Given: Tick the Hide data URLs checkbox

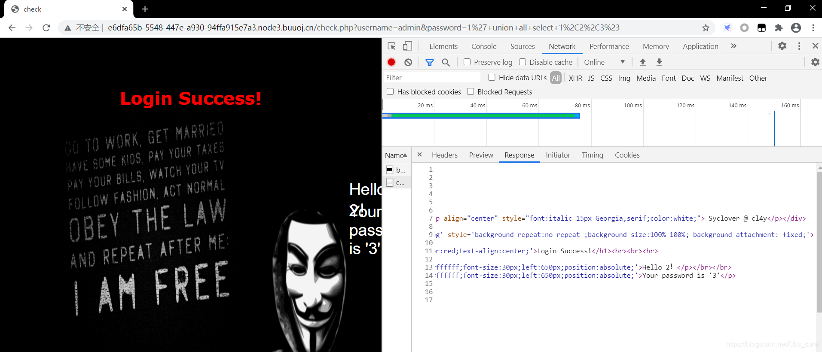Looking at the screenshot, I should (492, 77).
